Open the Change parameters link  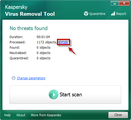pos(31,78)
